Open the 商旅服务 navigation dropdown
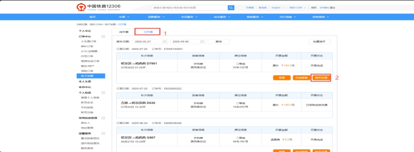414x152 pixels. point(255,17)
